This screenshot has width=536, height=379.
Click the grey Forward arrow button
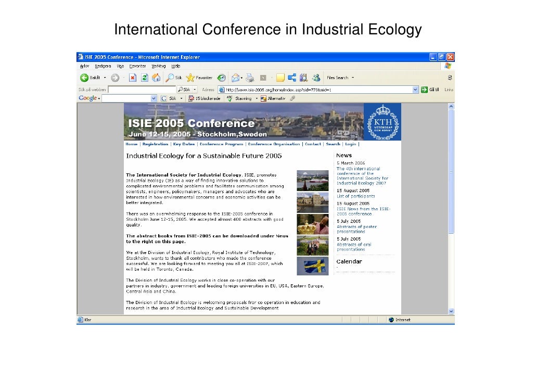[115, 78]
